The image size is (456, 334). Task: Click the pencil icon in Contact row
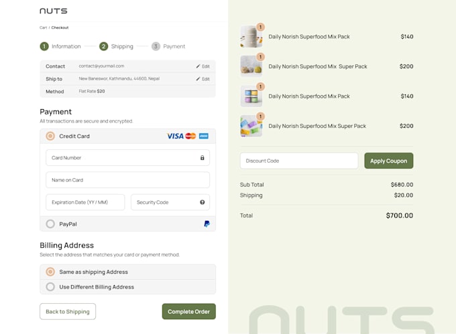198,66
